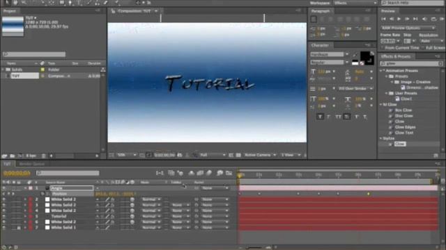This screenshot has height=250, width=446.
Task: Toggle Draft 3D icon in timeline
Action: click(180, 173)
